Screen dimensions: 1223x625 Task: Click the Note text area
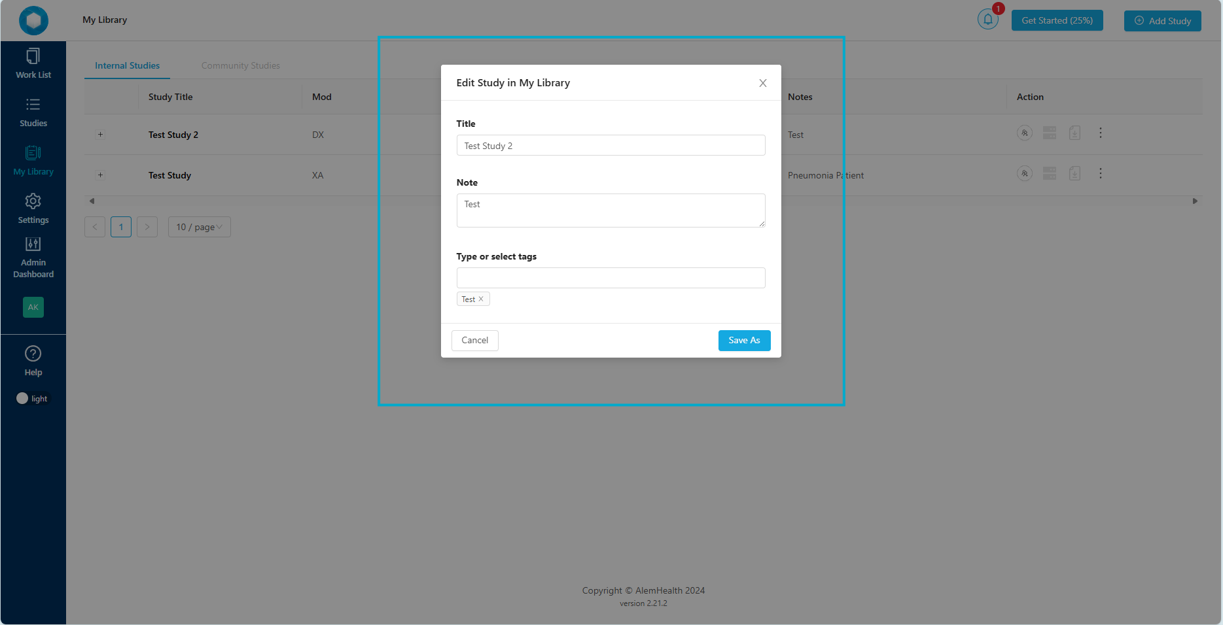611,211
